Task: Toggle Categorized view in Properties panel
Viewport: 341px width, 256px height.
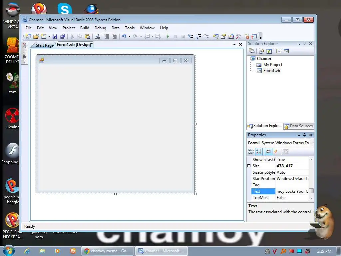Action: pyautogui.click(x=251, y=152)
